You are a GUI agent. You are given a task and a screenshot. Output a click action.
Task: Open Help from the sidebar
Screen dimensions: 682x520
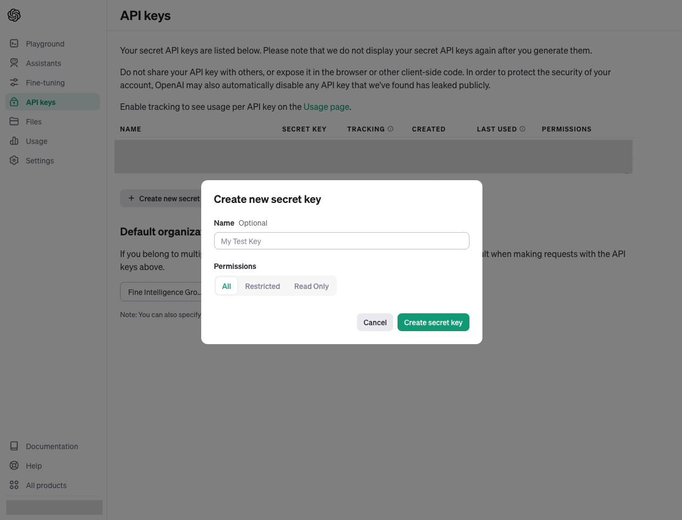(34, 466)
